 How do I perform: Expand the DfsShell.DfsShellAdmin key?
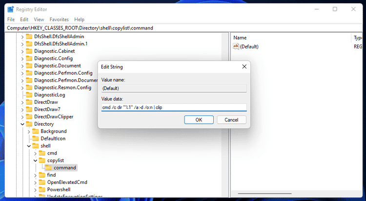click(x=22, y=37)
